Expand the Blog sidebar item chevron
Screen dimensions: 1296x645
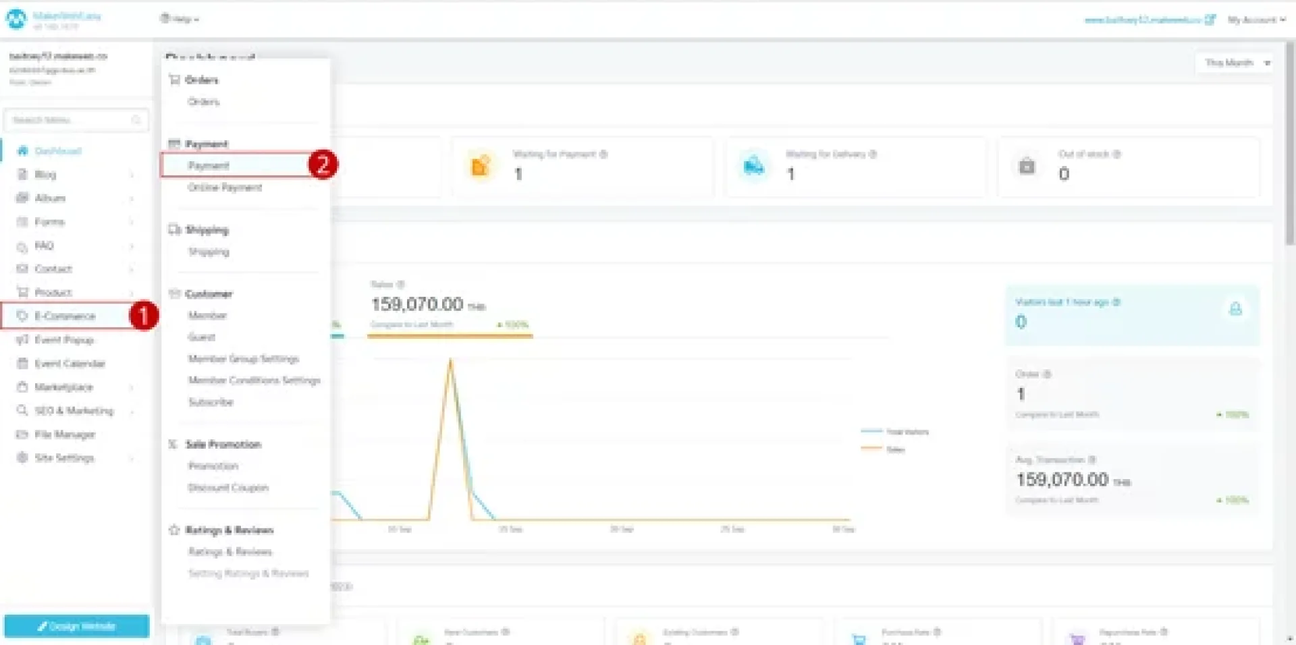(x=132, y=175)
